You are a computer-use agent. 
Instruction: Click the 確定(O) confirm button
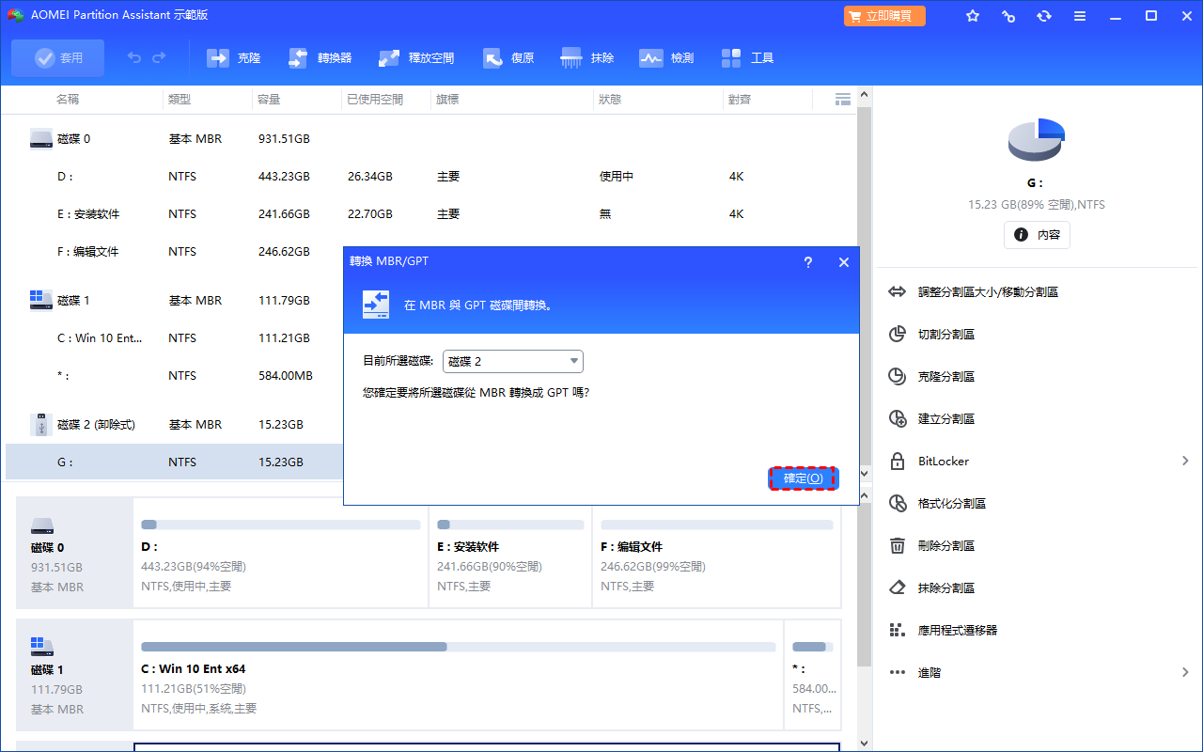point(803,479)
